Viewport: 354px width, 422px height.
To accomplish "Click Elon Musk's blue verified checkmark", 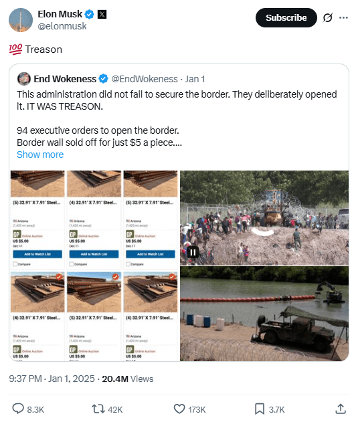I will click(90, 14).
